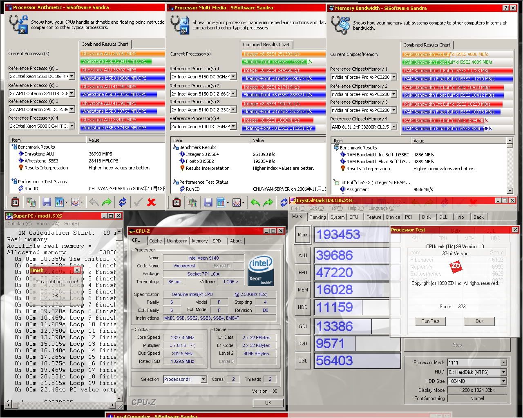Open the Calculate menu in Super PI
Screen dimensions: 523x418
click(19, 224)
